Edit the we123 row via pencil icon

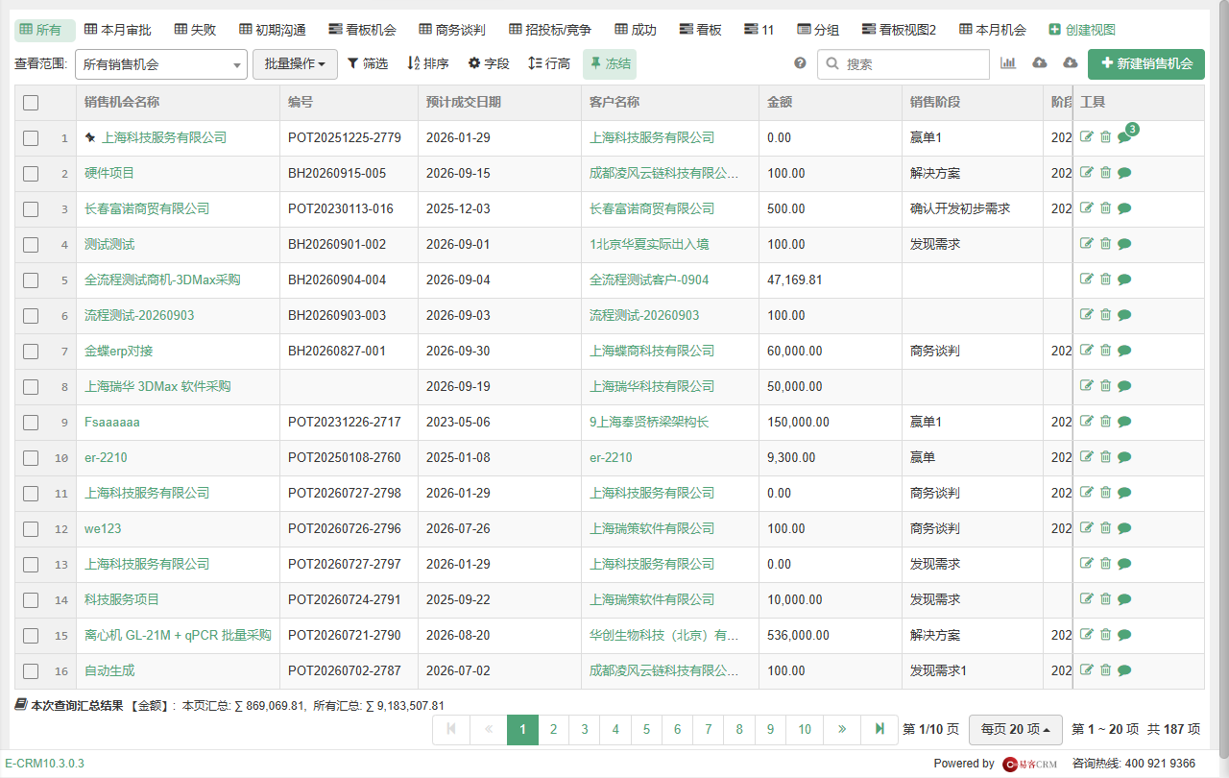point(1087,528)
